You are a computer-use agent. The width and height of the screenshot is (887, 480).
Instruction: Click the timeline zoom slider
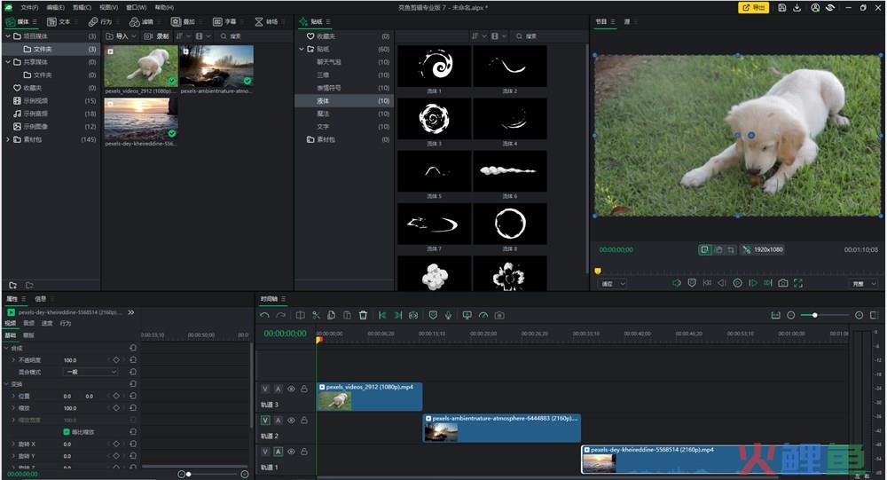tap(814, 315)
